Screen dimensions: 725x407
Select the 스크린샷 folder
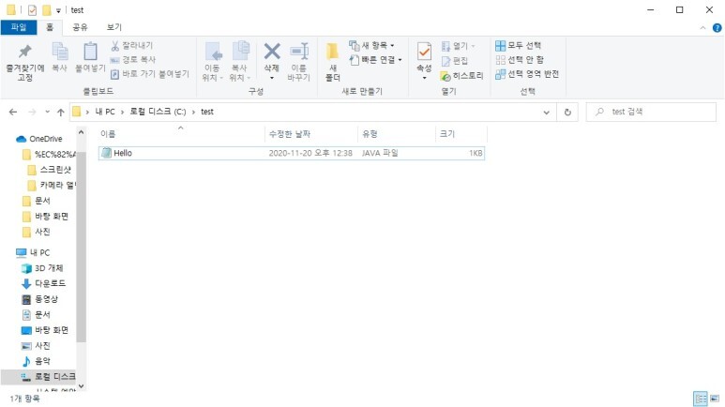[x=50, y=170]
